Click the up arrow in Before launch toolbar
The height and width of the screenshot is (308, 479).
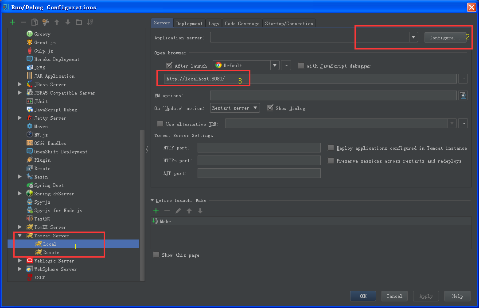189,211
